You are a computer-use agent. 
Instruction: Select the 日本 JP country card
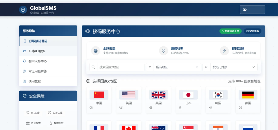[x=188, y=100]
